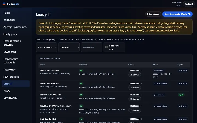The height and width of the screenshot is (123, 197).
Task: Click the company name Sklep Wzorcowy u Ani
Action: click(x=51, y=95)
